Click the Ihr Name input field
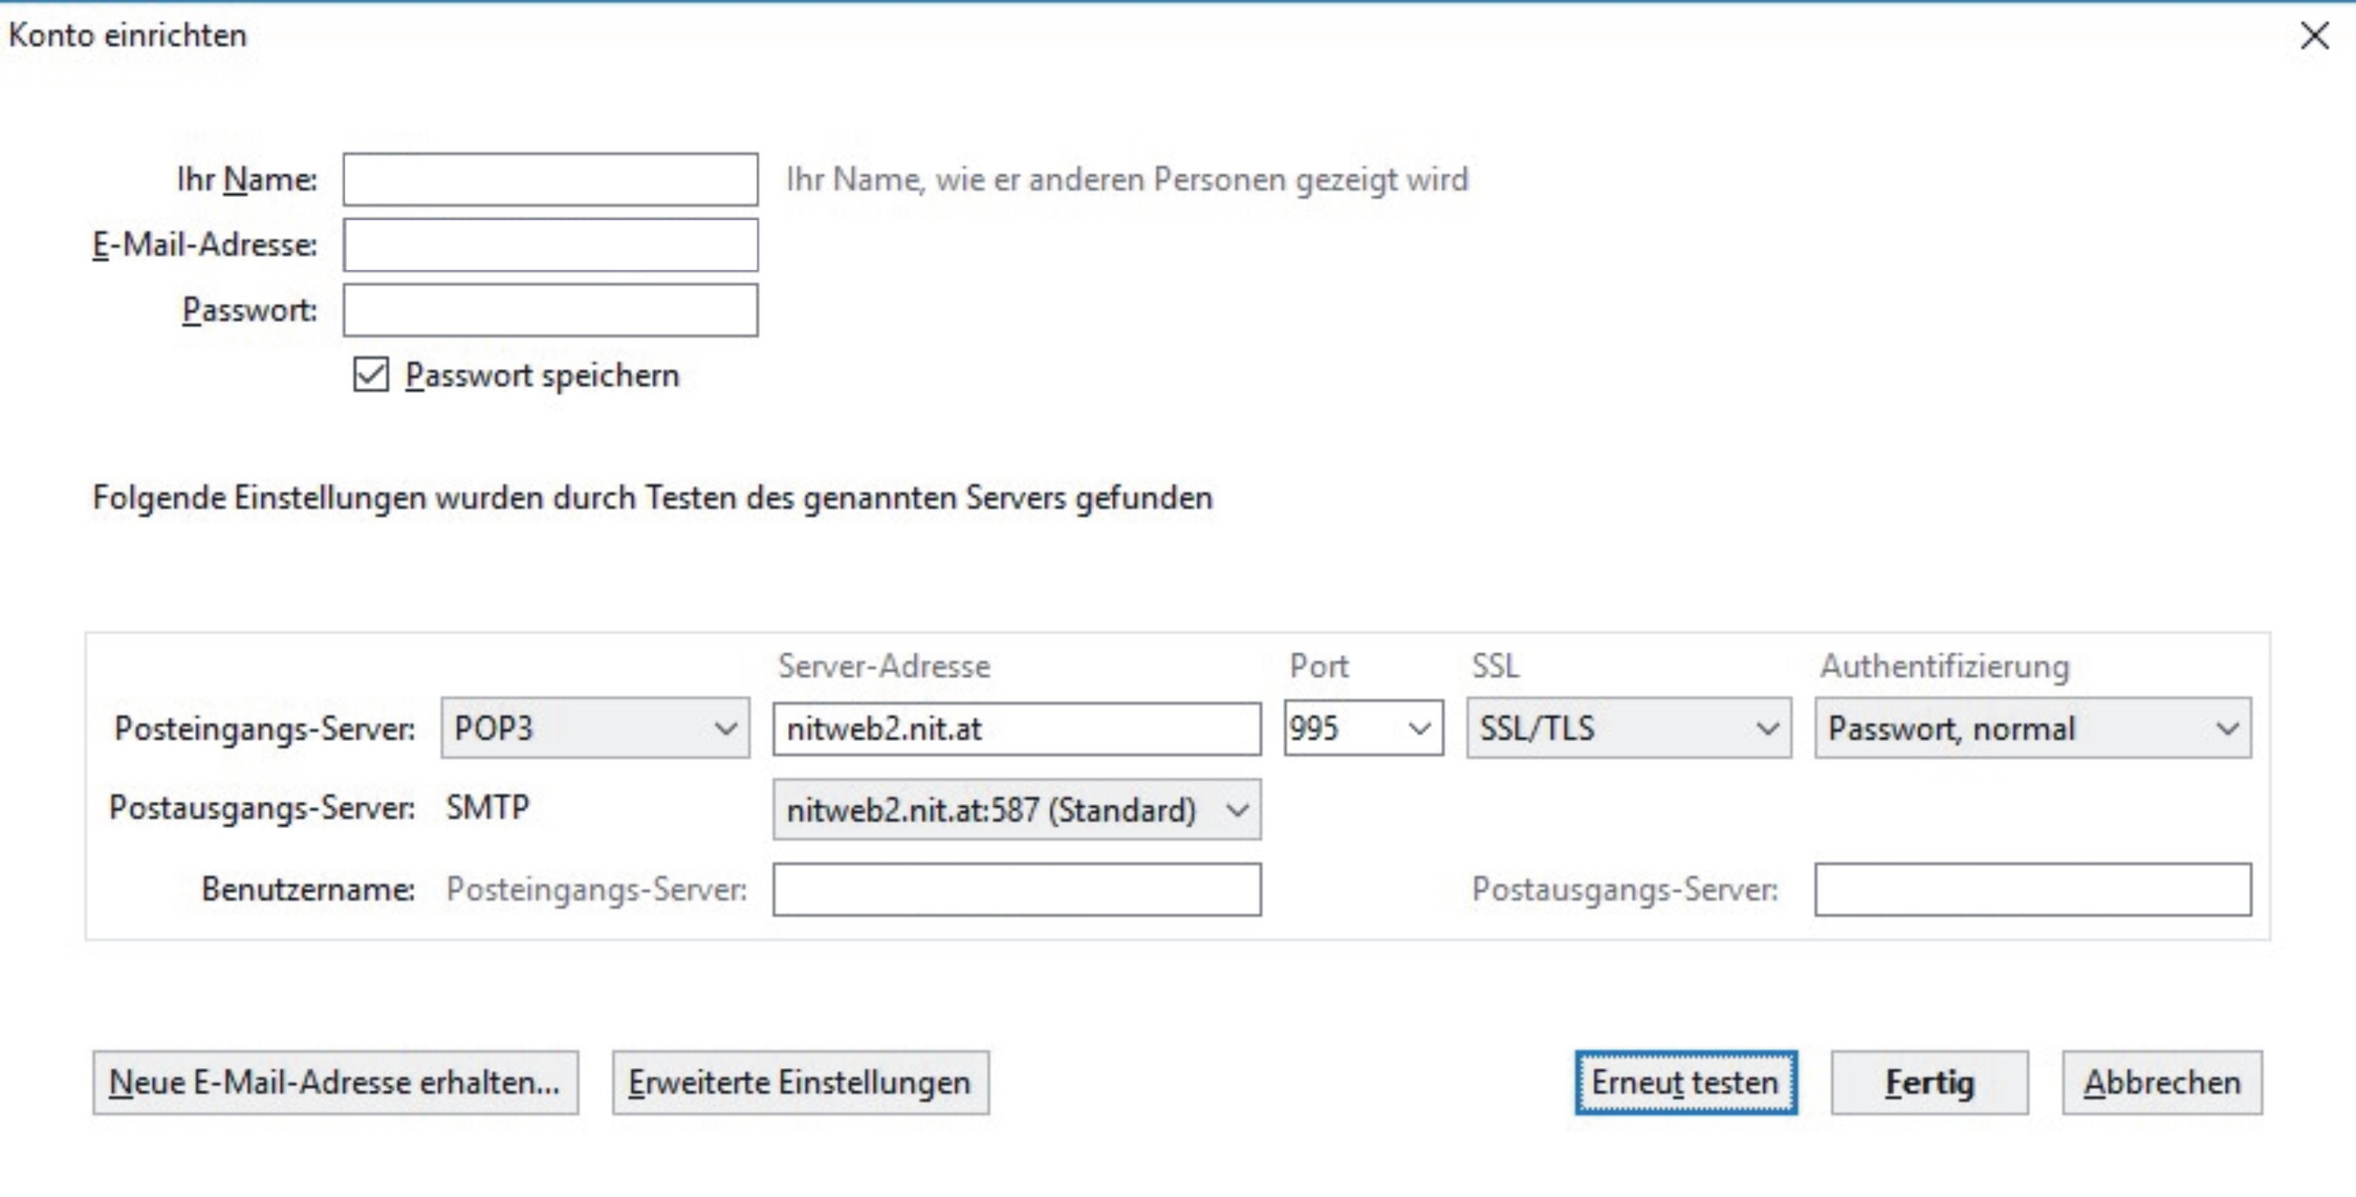 549,179
